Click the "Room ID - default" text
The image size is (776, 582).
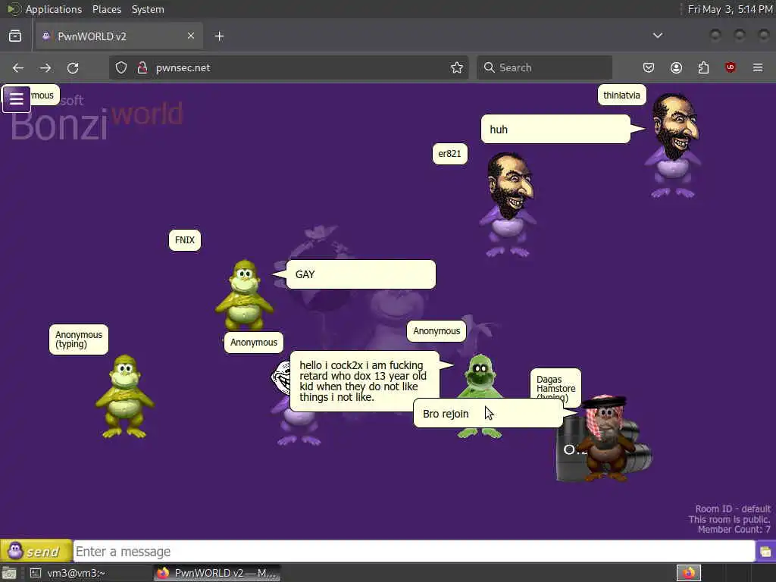[x=733, y=508]
